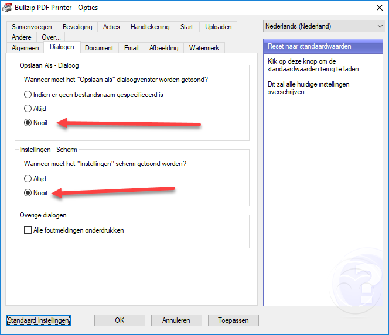Select 'Nooit' under Instellingen Scherm
Viewport: 389px width, 335px height.
click(36, 192)
